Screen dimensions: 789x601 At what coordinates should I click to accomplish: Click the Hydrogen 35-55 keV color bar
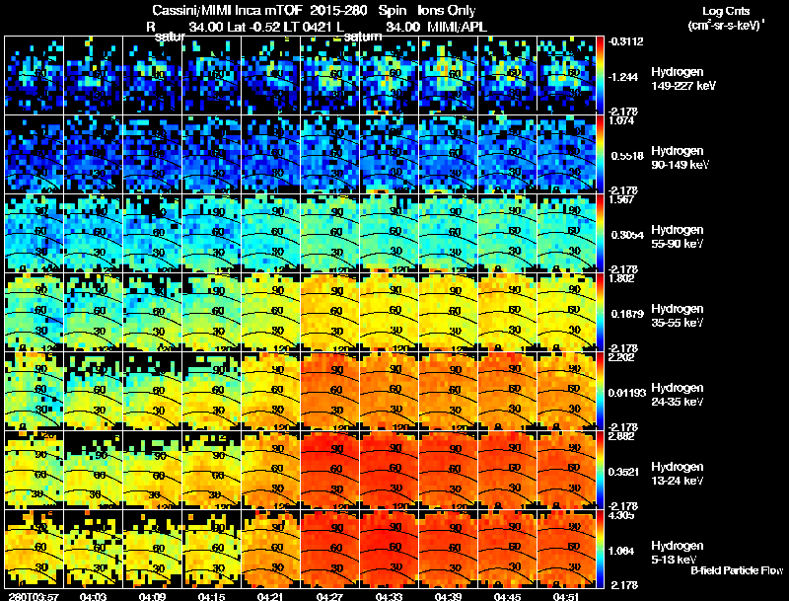click(600, 313)
